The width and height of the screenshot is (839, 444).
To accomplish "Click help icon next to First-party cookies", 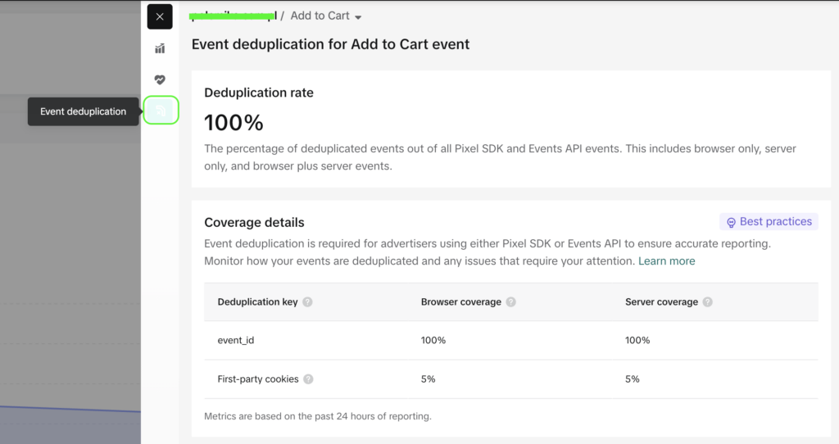I will [308, 379].
